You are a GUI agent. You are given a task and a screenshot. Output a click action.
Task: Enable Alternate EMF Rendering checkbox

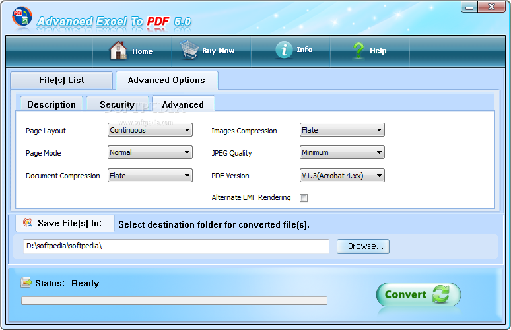pyautogui.click(x=304, y=198)
